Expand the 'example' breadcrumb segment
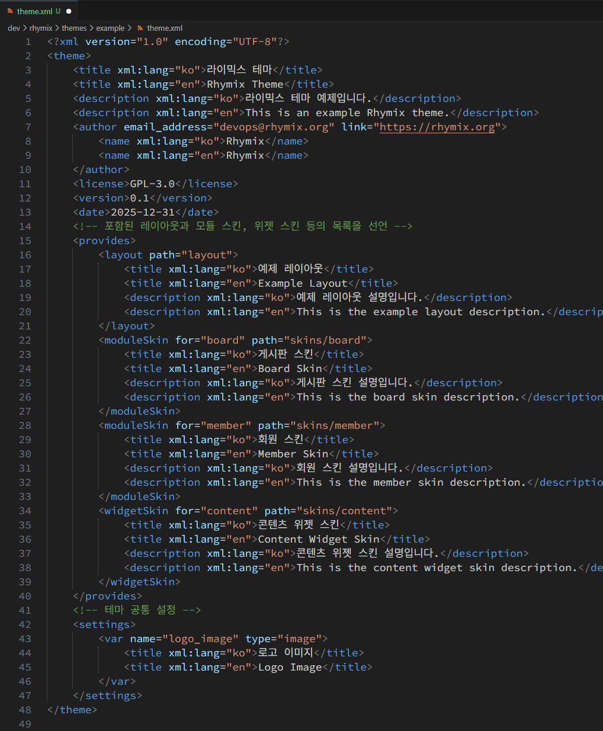The width and height of the screenshot is (603, 731). 110,28
